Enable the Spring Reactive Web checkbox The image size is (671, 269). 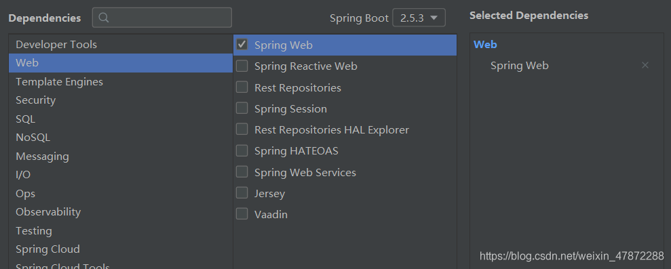(x=242, y=66)
